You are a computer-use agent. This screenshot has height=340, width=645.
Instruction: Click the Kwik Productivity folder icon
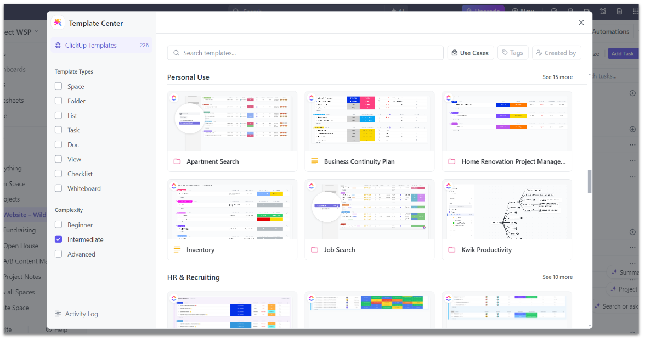[x=452, y=250]
